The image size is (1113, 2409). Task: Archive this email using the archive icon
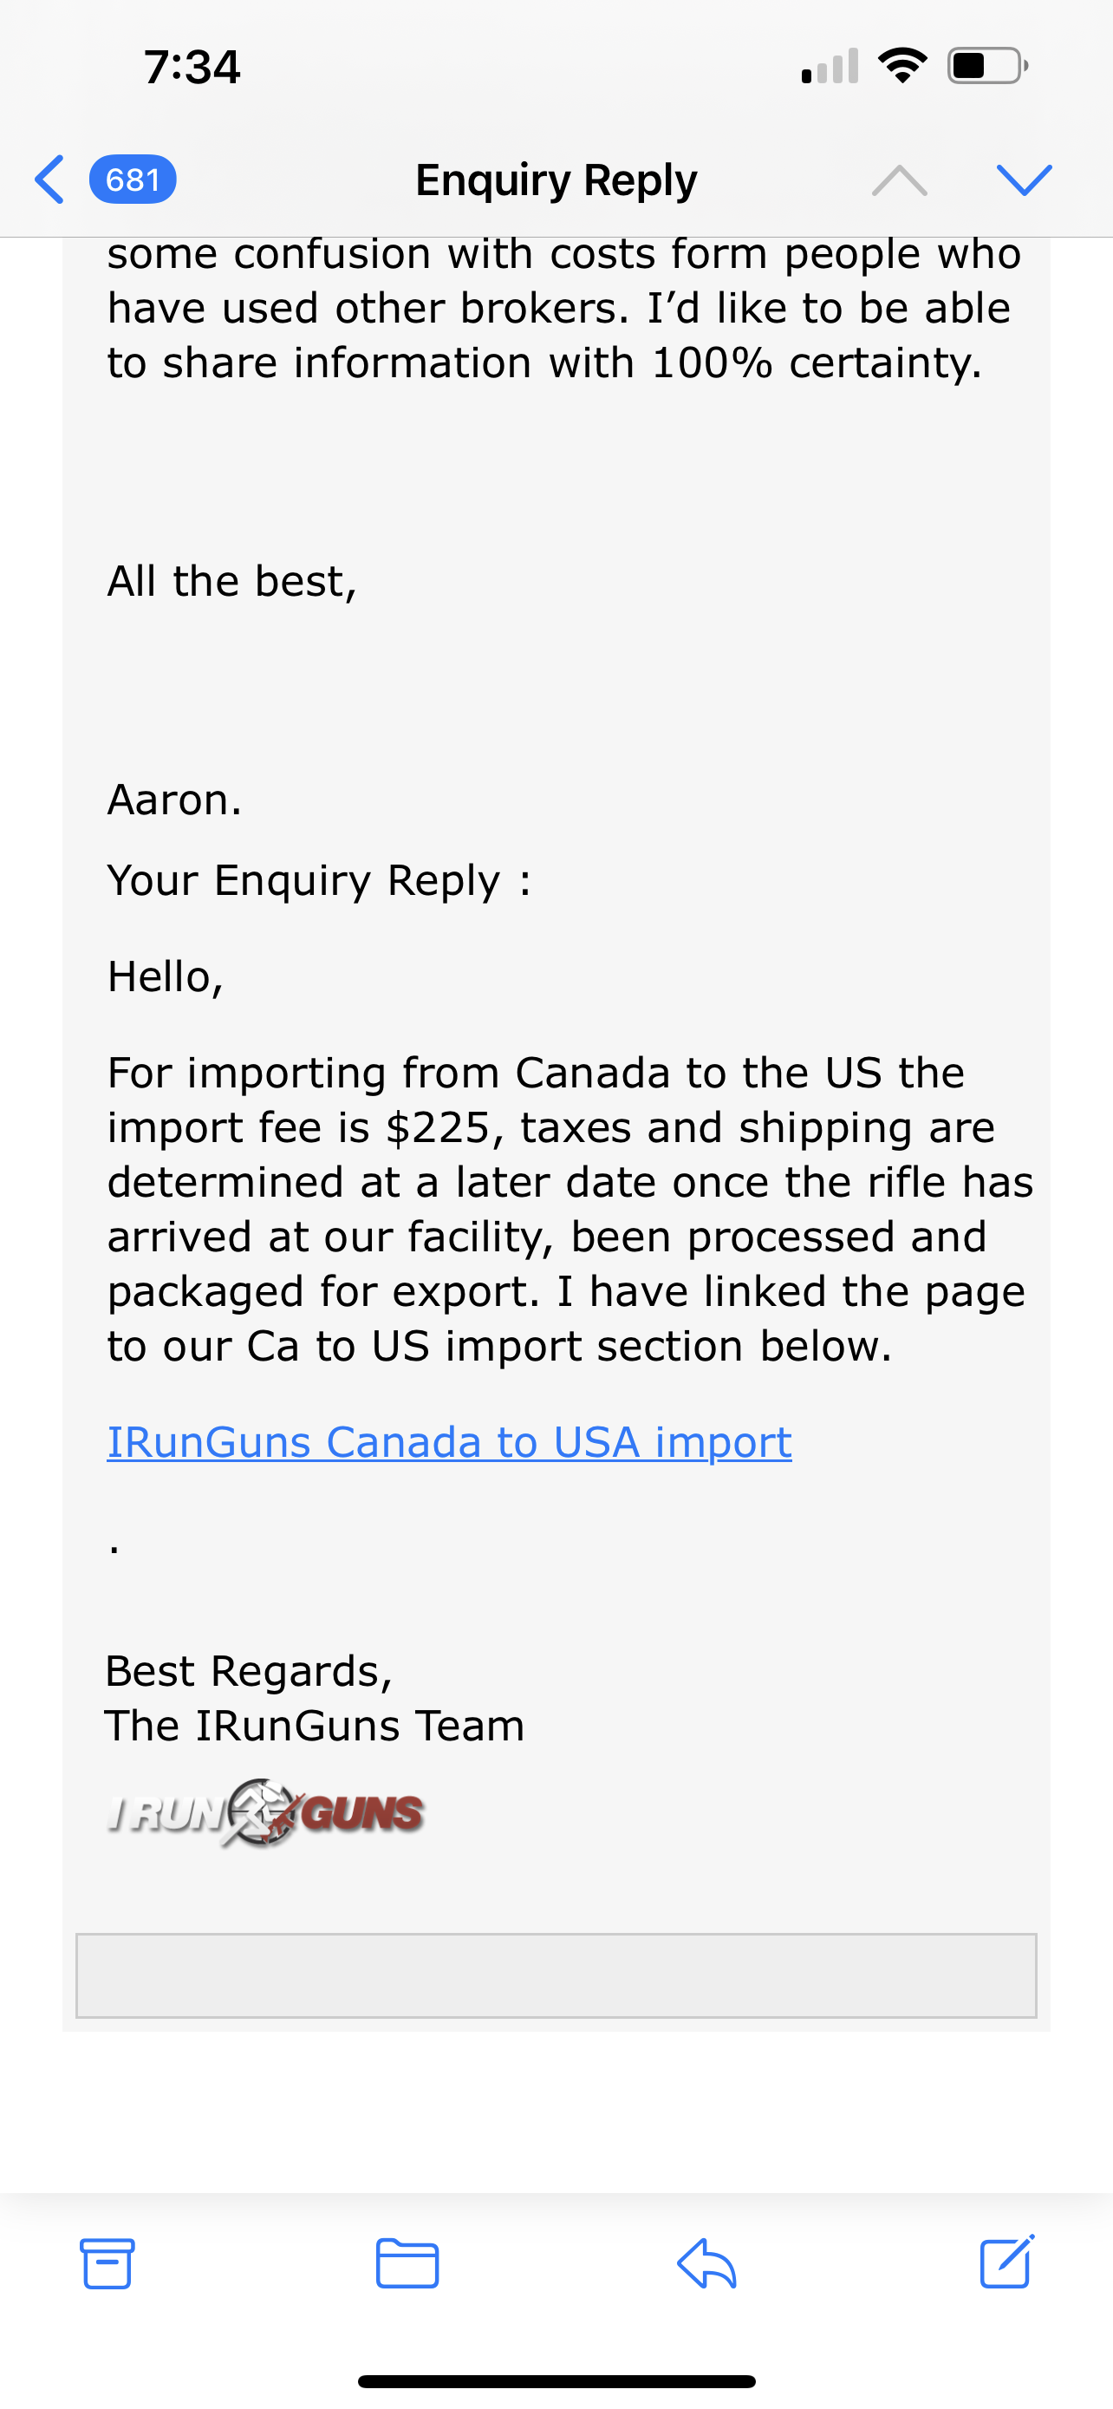click(107, 2264)
